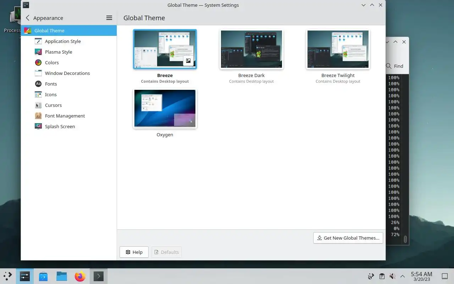Screen dimensions: 454x284
Task: Open the Dolphin file manager taskbar icon
Action: tap(62, 276)
